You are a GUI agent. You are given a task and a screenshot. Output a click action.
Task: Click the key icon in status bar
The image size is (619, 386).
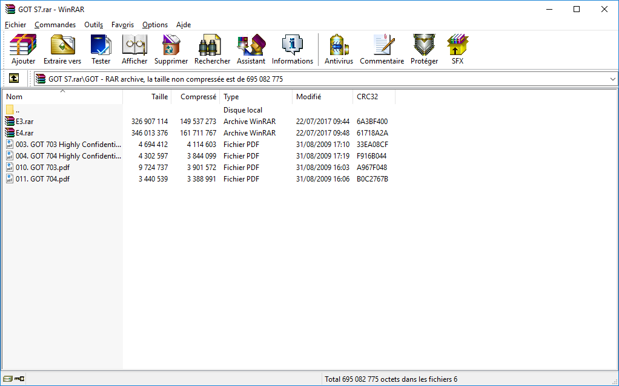pos(19,379)
